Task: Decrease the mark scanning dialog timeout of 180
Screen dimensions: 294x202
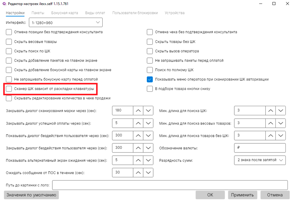Action: click(x=148, y=111)
